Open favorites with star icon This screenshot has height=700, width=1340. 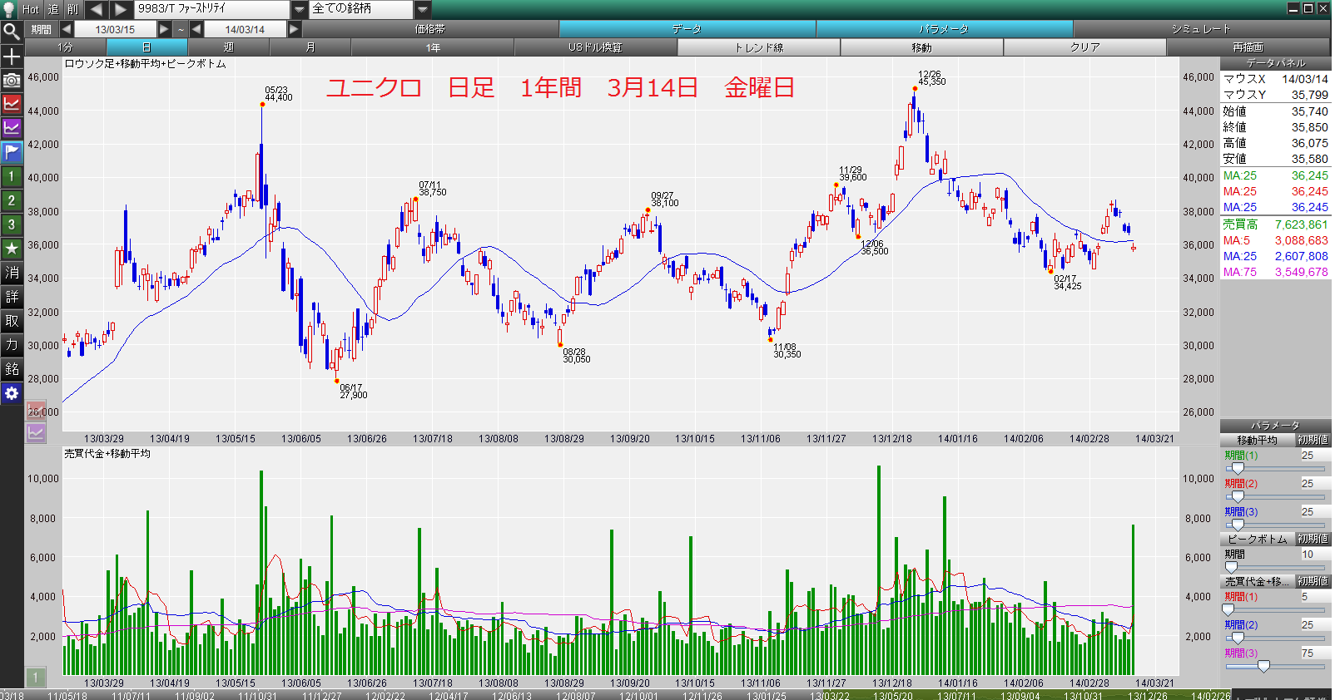click(12, 249)
